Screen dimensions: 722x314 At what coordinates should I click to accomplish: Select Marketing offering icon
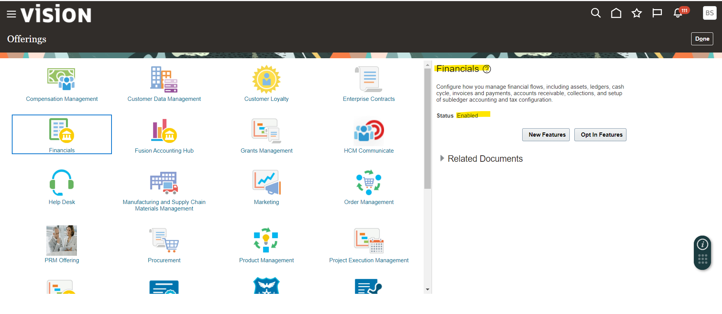[x=266, y=182]
